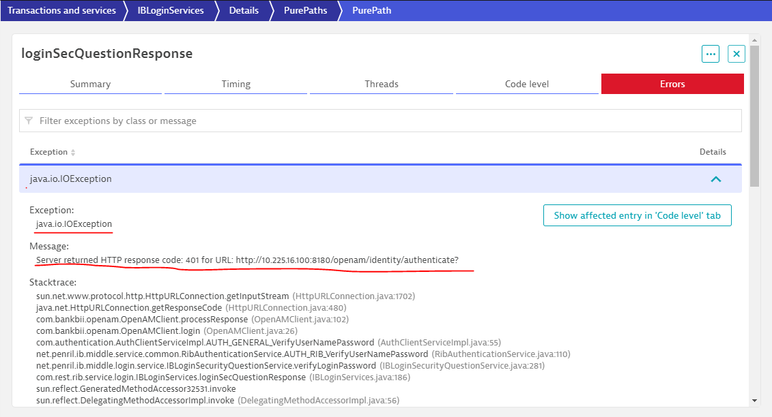772x417 pixels.
Task: Switch to the Summary tab
Action: pyautogui.click(x=90, y=84)
